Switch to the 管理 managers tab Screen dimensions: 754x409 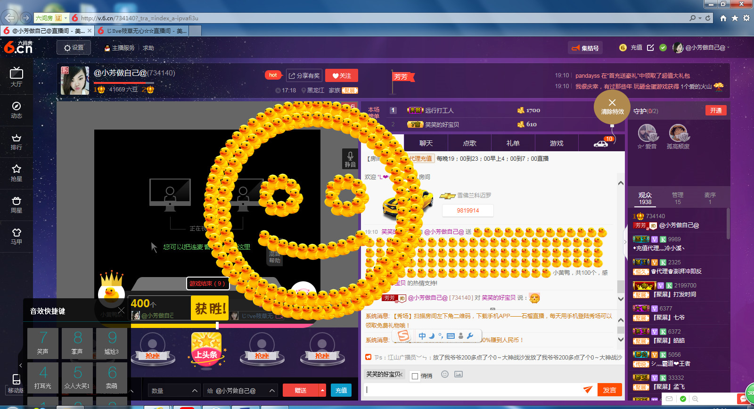point(678,198)
